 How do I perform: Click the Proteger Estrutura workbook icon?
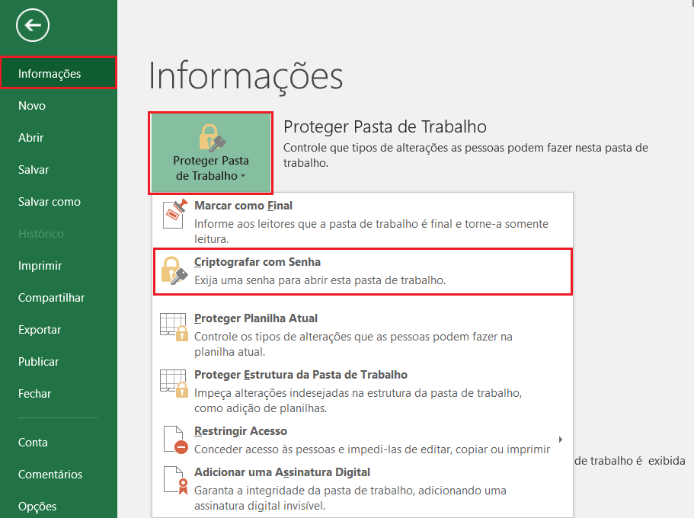coord(174,383)
